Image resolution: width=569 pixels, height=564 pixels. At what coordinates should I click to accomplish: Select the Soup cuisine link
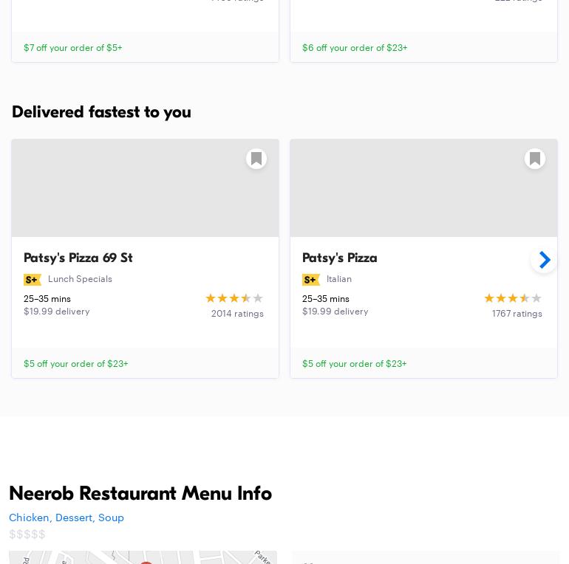(x=111, y=517)
